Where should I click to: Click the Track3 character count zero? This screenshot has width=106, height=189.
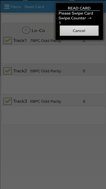click(x=84, y=101)
